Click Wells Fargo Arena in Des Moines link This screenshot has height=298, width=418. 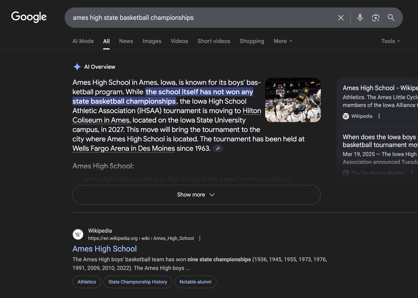click(124, 148)
